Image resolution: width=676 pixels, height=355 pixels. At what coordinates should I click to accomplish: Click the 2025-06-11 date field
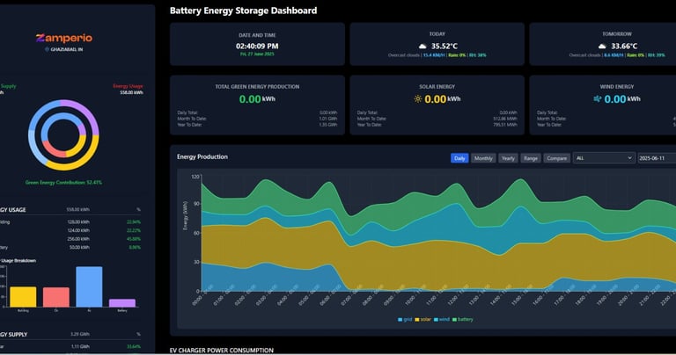pyautogui.click(x=657, y=158)
